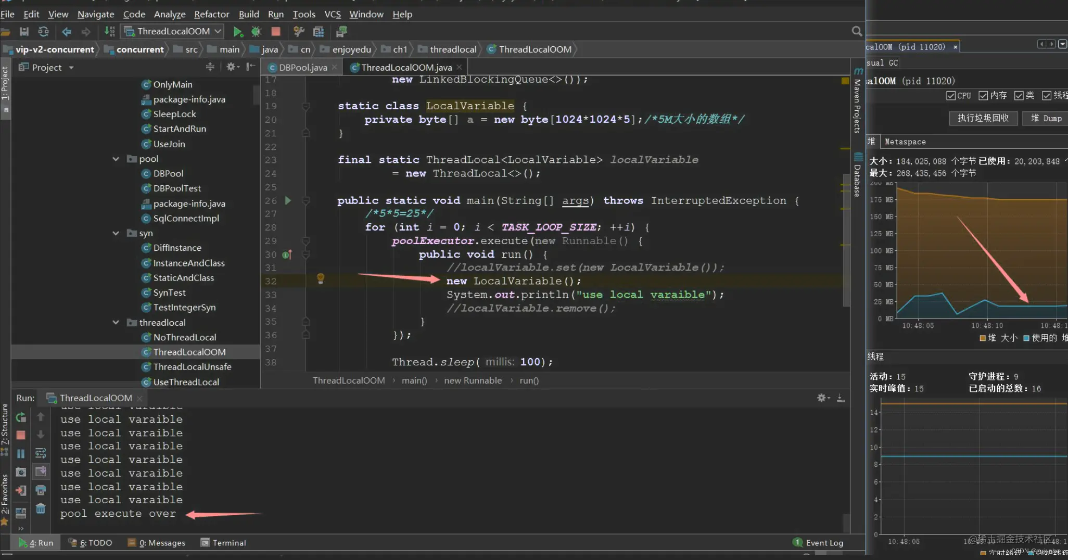Collapse the threadlocal folder node
Image resolution: width=1068 pixels, height=560 pixels.
[x=116, y=323]
